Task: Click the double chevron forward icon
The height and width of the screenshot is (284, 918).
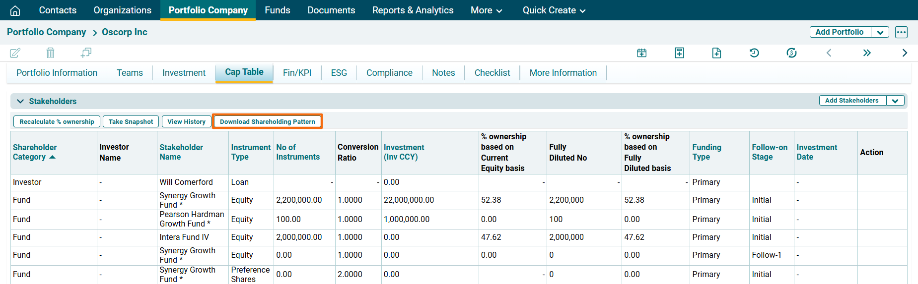Action: [x=867, y=53]
